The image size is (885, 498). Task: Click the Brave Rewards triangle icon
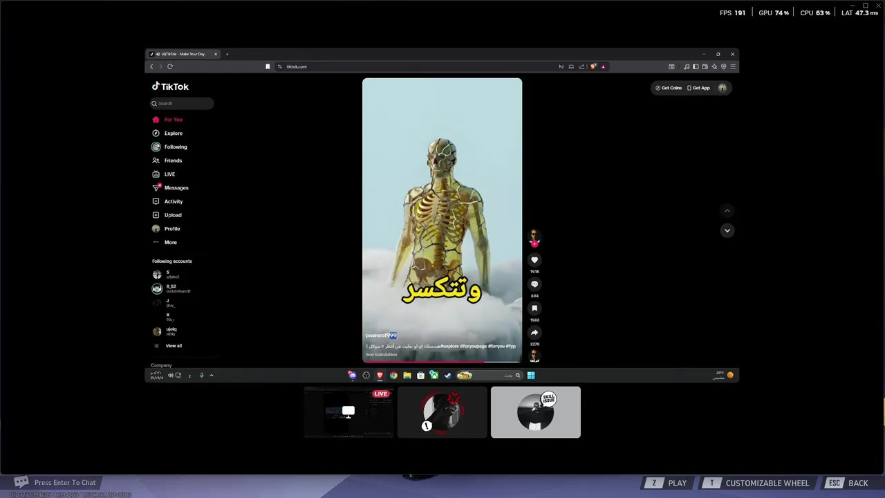603,66
